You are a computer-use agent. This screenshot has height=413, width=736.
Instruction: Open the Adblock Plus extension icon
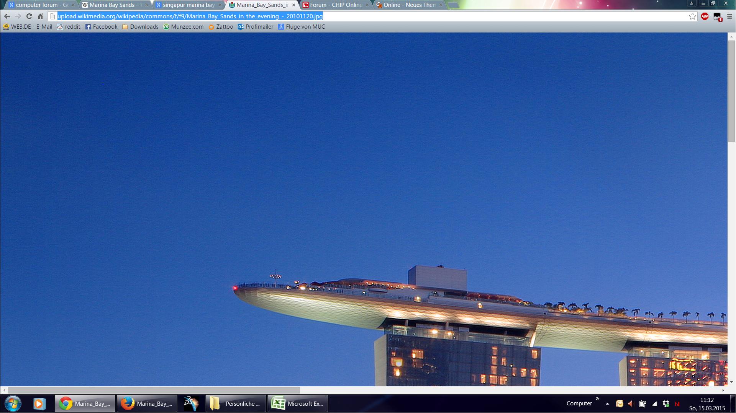click(x=705, y=16)
